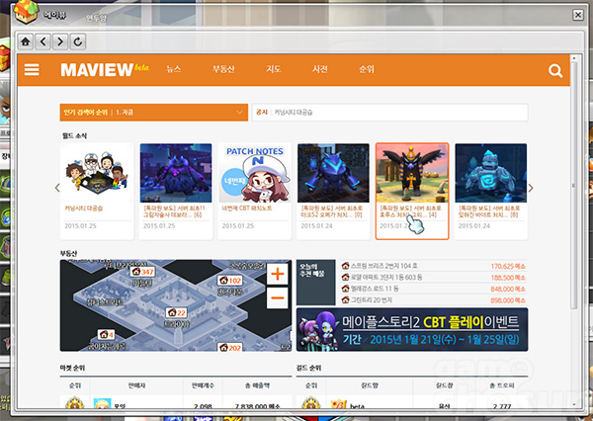593x421 pixels.
Task: Open the 뉴스 tab
Action: click(174, 70)
